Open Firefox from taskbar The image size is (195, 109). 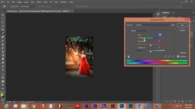tap(42, 106)
